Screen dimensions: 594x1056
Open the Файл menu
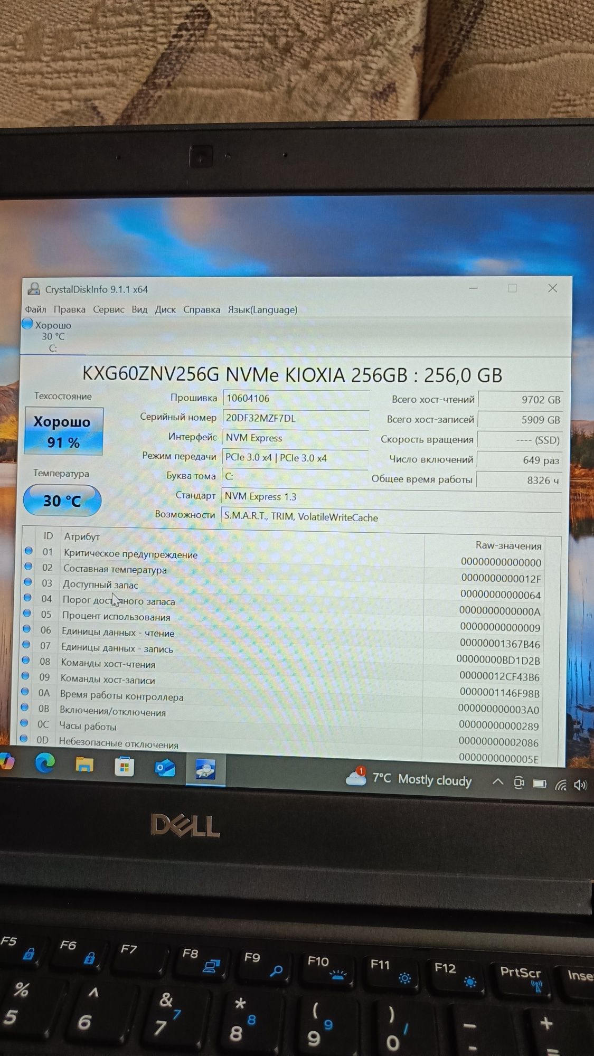(35, 309)
